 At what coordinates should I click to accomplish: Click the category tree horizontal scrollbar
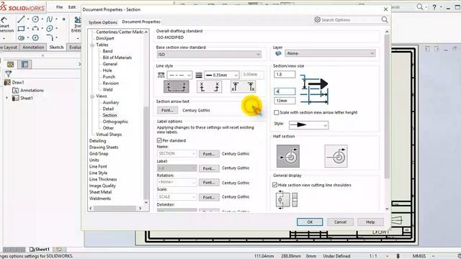click(x=115, y=208)
